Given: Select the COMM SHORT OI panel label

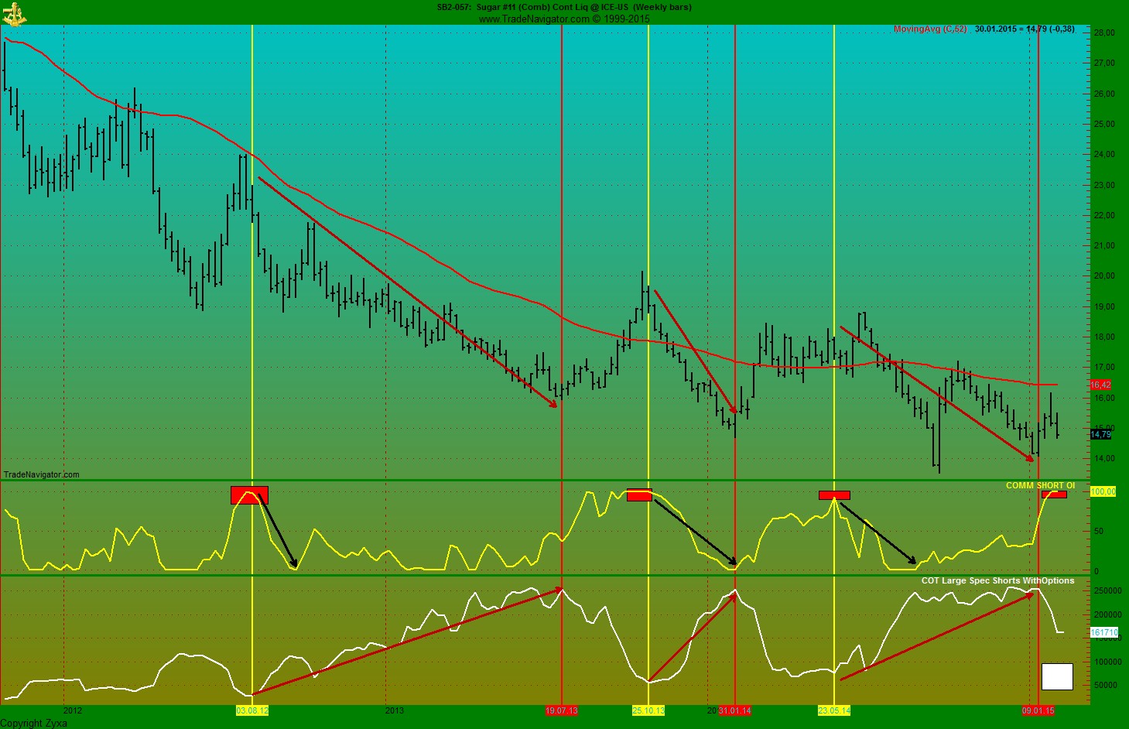Looking at the screenshot, I should coord(1040,486).
